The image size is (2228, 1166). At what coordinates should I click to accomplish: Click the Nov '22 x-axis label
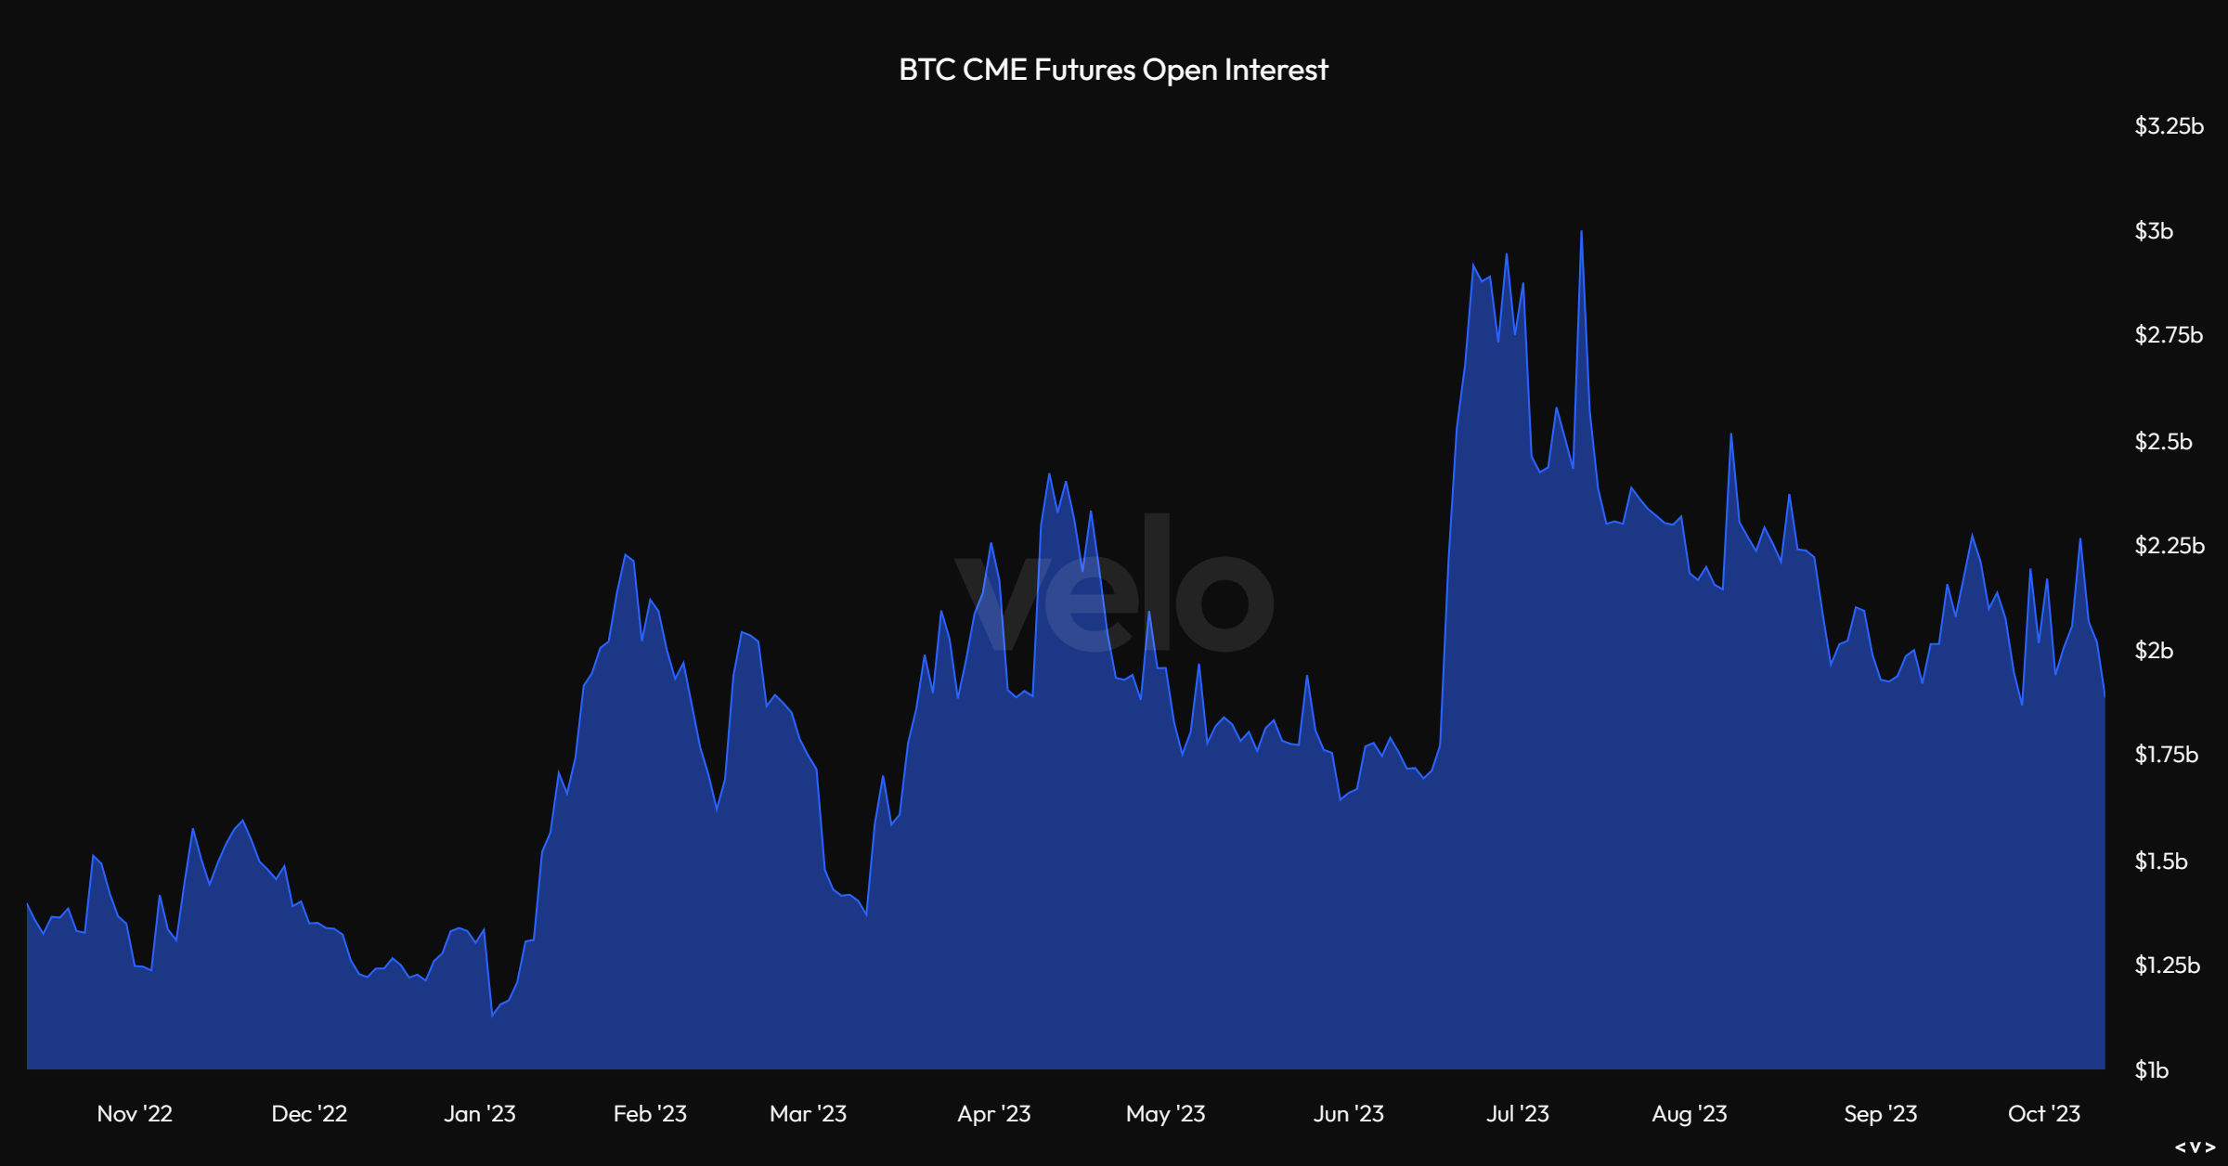[x=135, y=1114]
